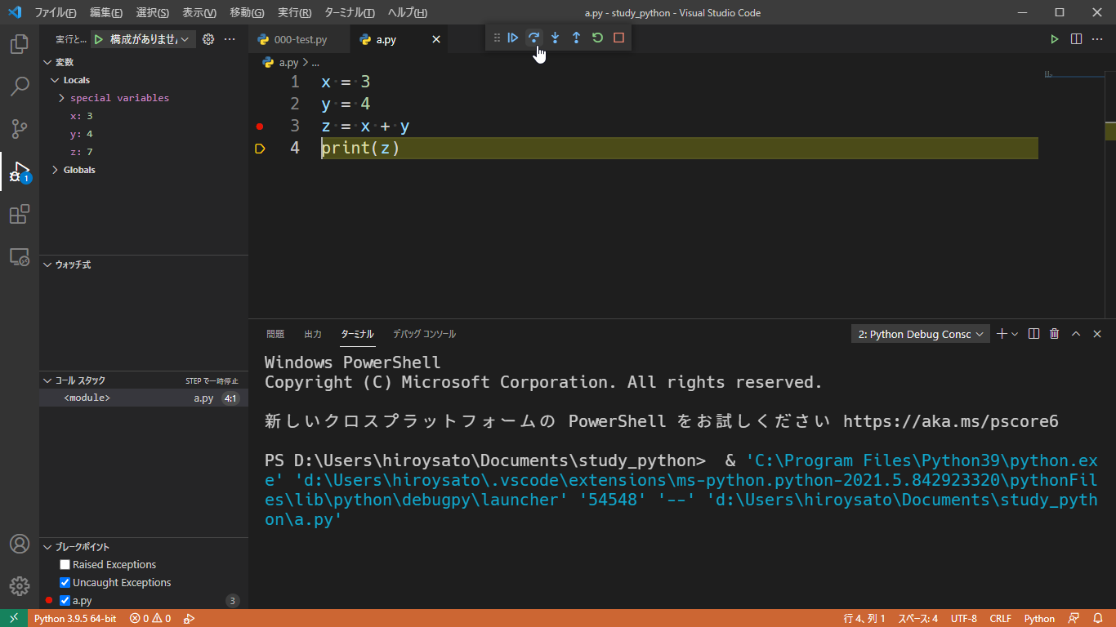
Task: Kill the terminal using the trash icon
Action: (1054, 333)
